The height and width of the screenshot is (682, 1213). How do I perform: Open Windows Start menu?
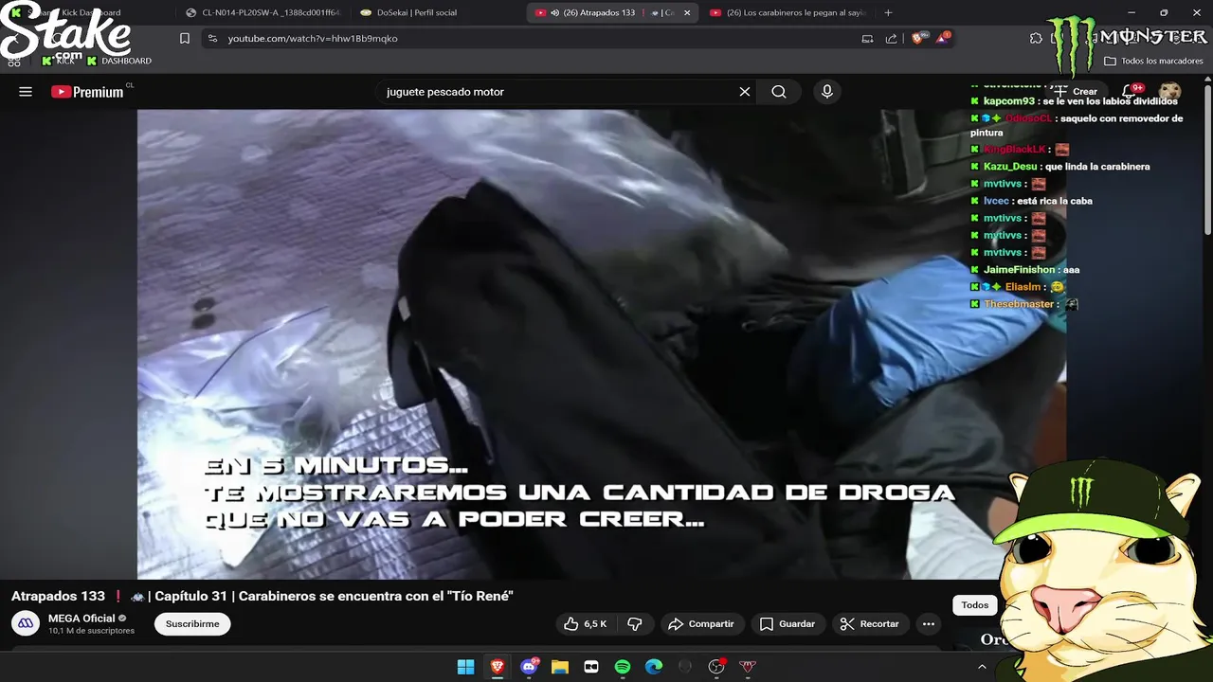(465, 667)
